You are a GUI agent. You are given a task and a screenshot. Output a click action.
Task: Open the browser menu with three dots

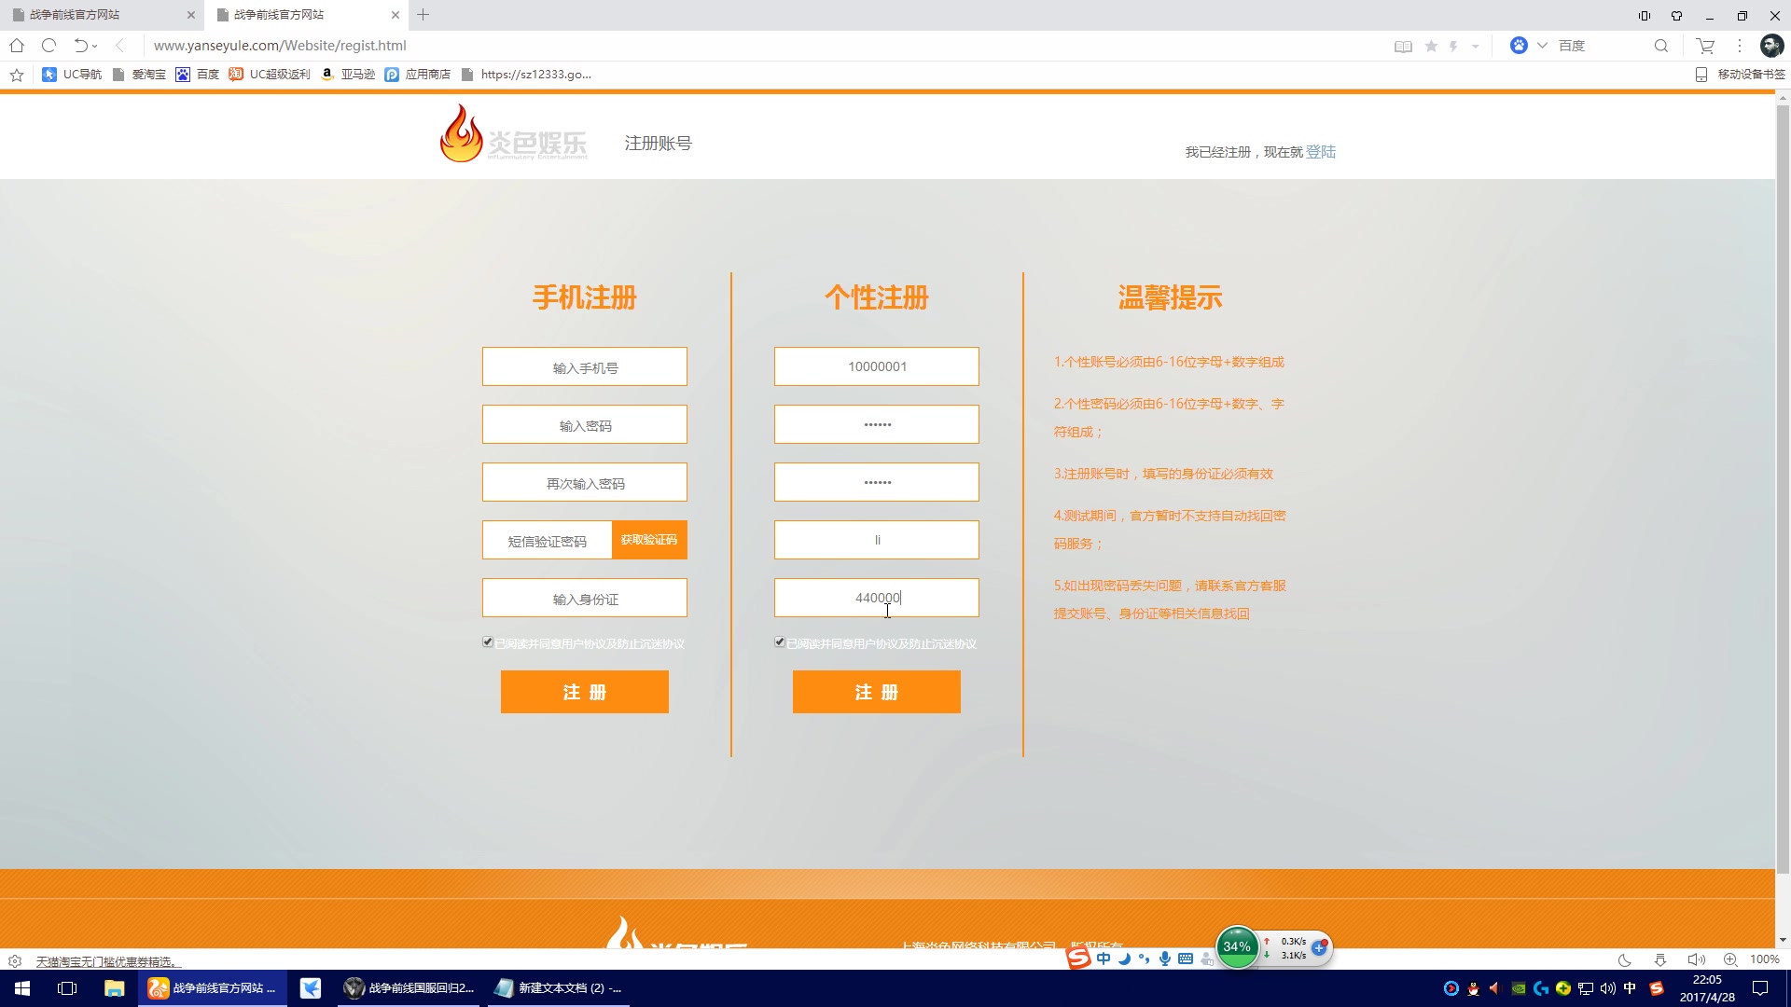coord(1740,46)
